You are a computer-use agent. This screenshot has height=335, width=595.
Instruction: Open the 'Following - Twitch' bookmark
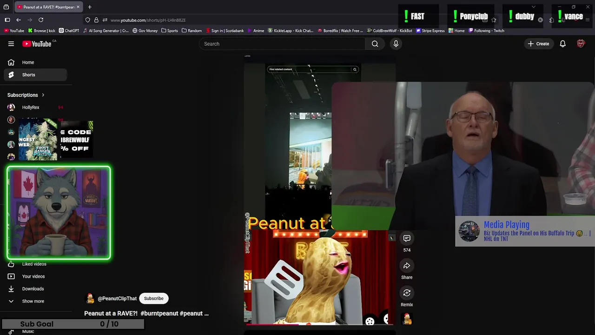coord(486,31)
